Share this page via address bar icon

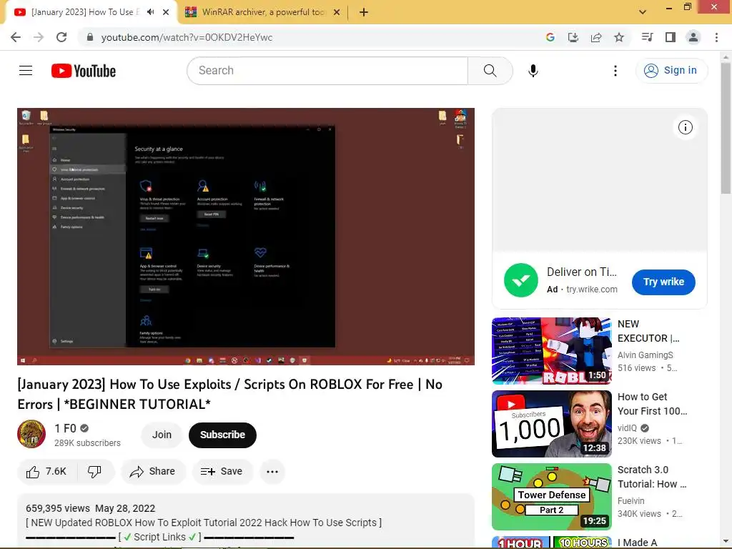[x=596, y=37]
